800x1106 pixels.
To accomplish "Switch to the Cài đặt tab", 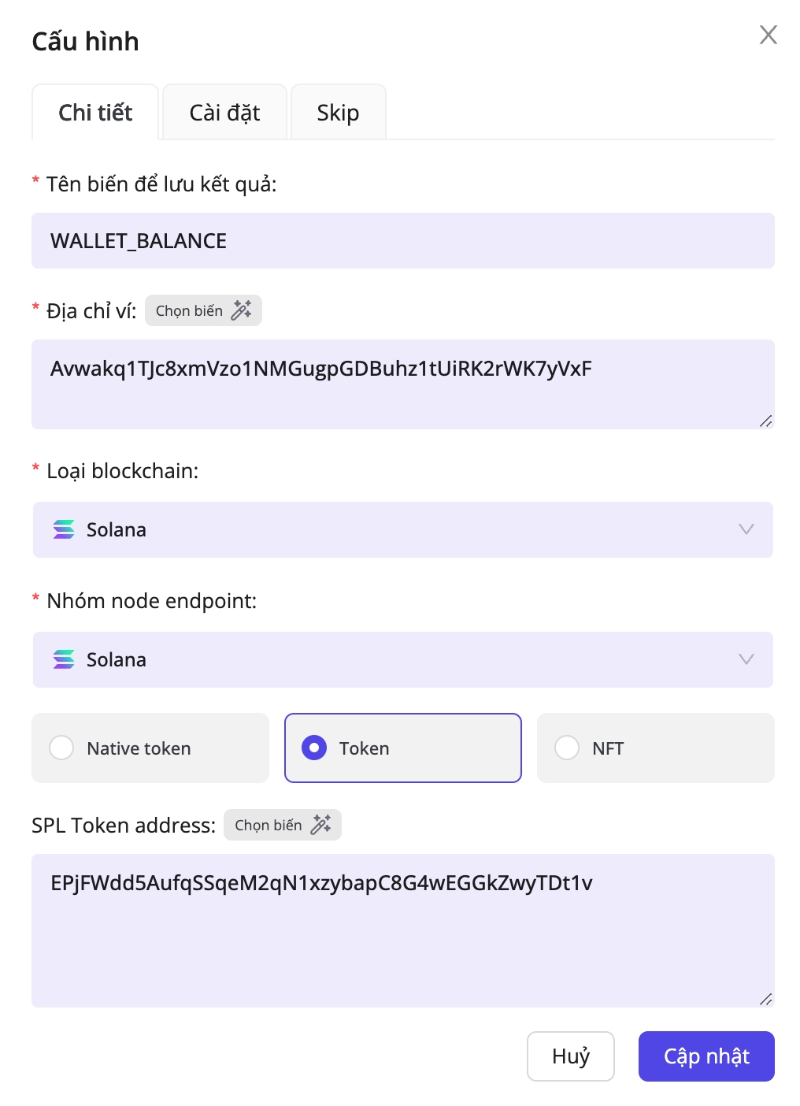I will (224, 113).
